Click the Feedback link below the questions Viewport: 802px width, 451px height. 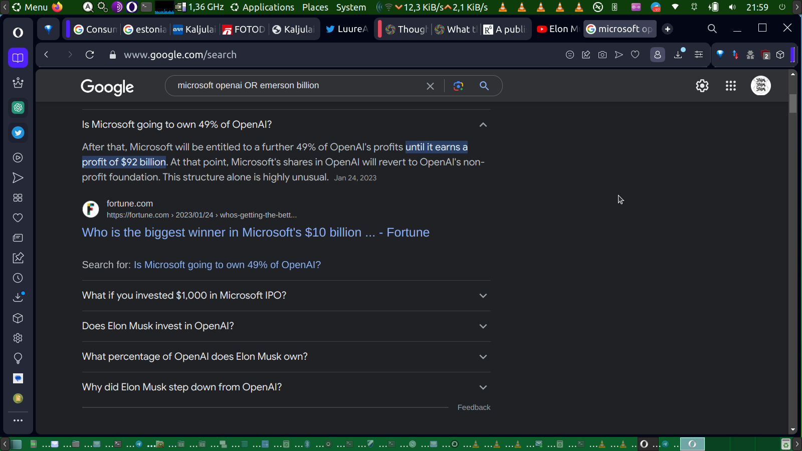(474, 407)
